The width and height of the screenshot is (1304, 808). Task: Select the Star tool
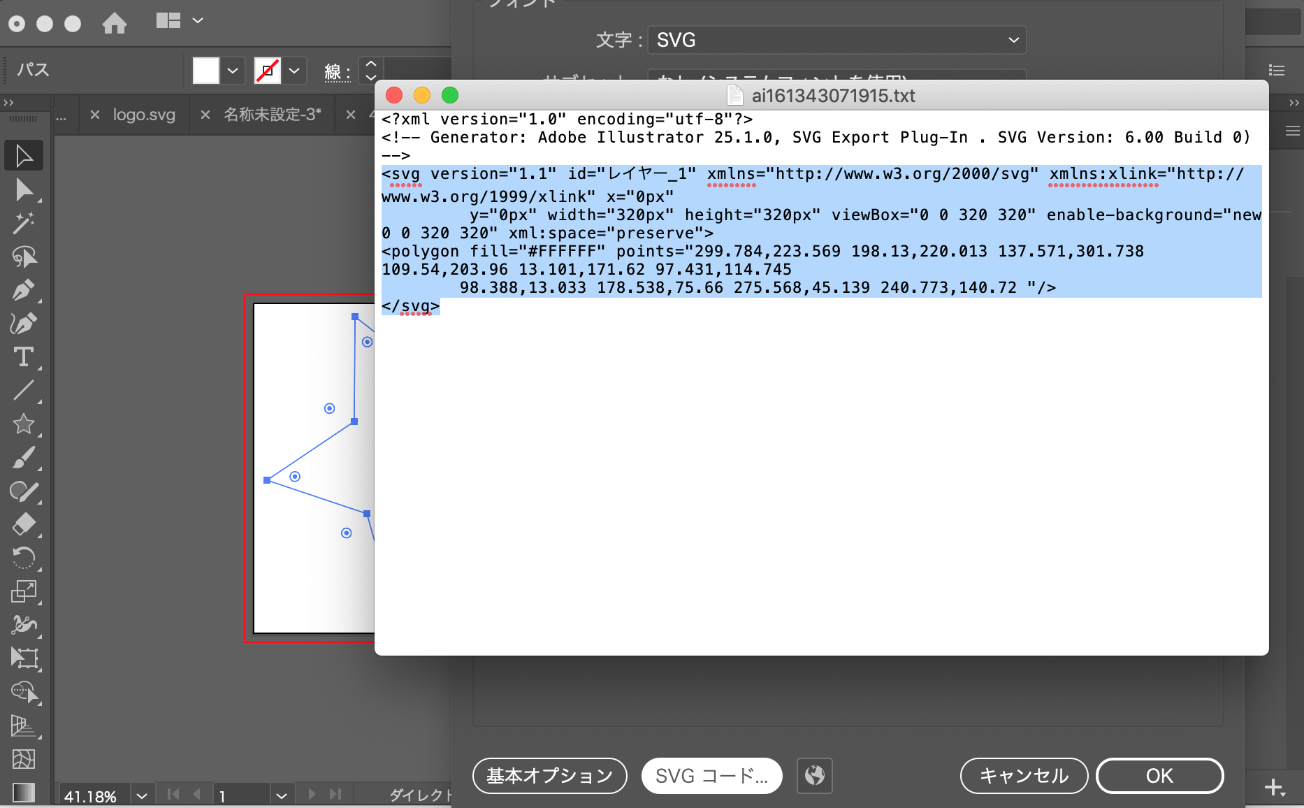(24, 424)
